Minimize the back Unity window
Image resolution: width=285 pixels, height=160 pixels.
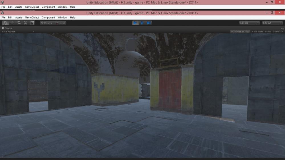(266, 2)
